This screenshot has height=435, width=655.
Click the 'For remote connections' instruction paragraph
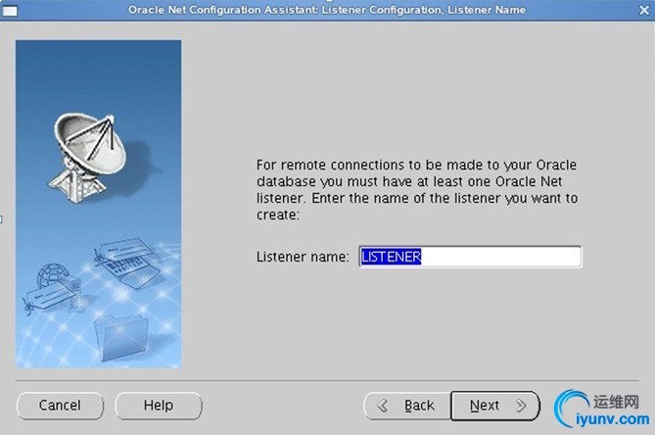[417, 189]
